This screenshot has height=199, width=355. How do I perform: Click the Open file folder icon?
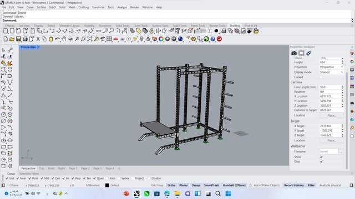(12, 39)
